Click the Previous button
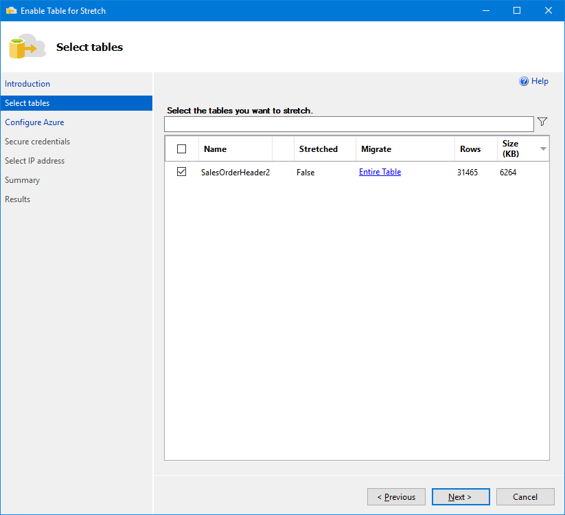The width and height of the screenshot is (565, 515). coord(396,497)
